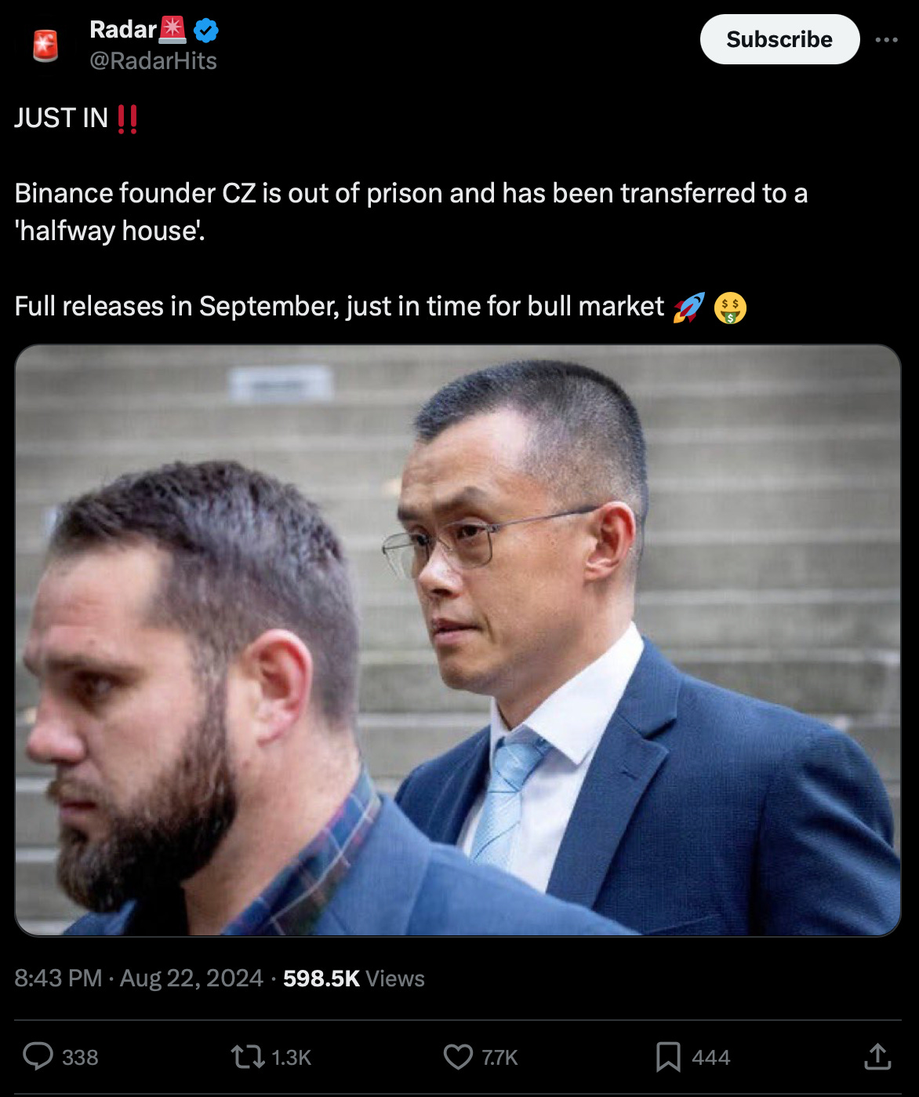Click the repost arrows icon

[248, 1057]
